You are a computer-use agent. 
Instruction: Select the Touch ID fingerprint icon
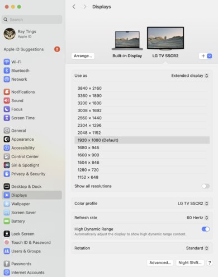click(7, 242)
